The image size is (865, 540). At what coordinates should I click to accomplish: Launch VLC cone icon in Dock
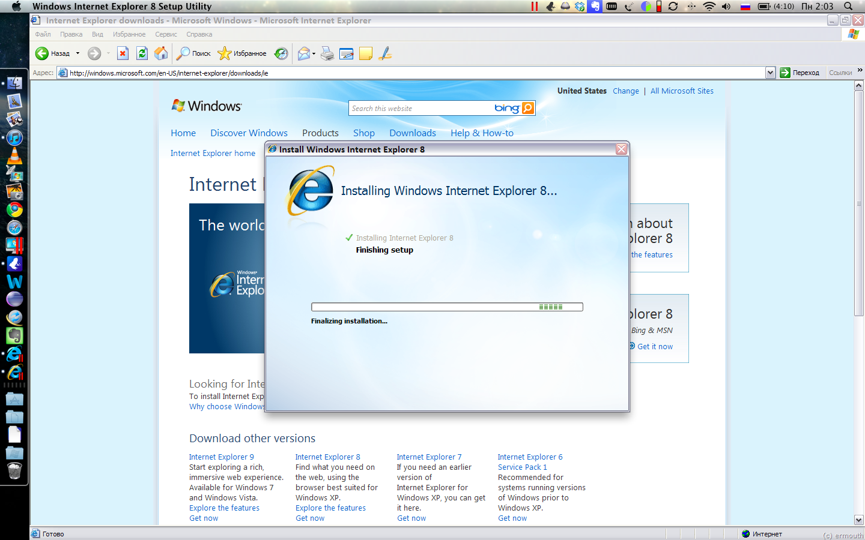(x=14, y=155)
